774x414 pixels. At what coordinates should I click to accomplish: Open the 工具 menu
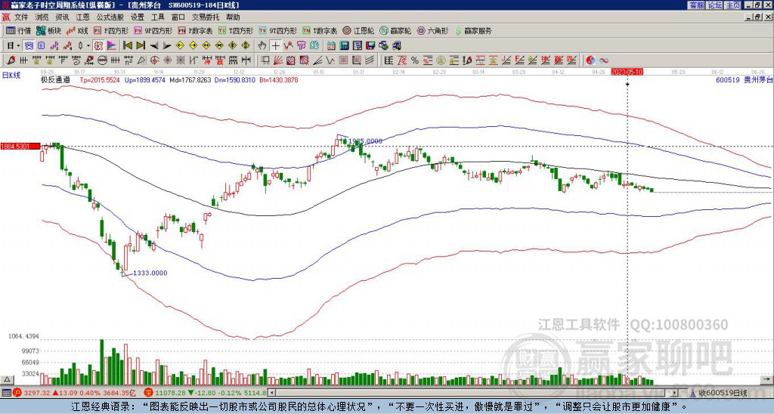157,17
